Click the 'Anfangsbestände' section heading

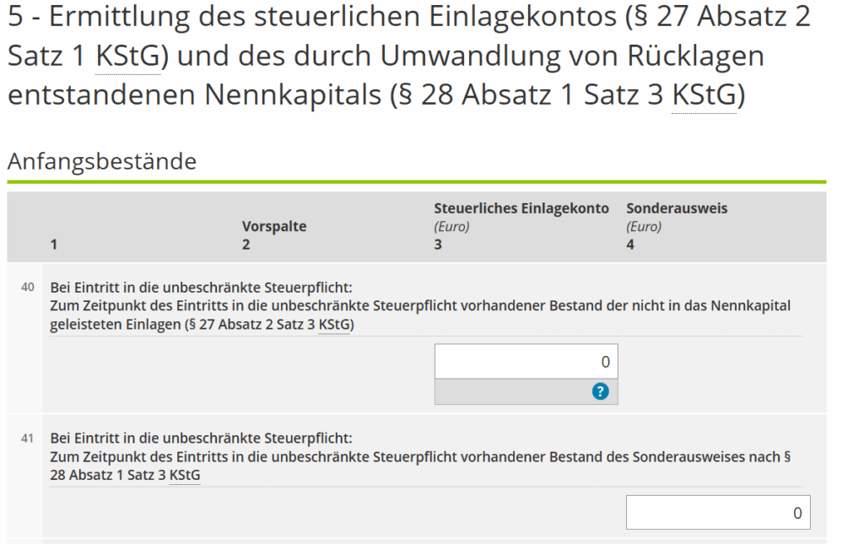tap(101, 161)
